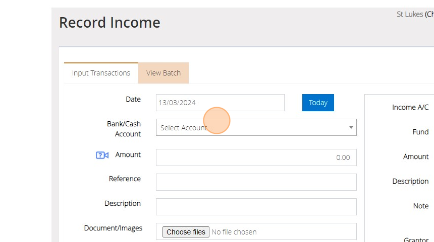Open the View Batch tab
Viewport: 434px width, 242px height.
164,73
